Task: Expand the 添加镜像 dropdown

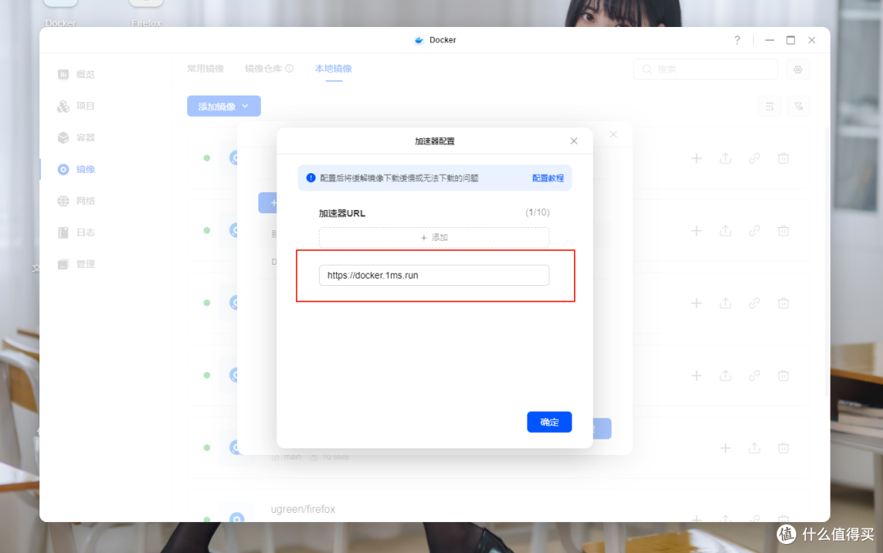Action: (223, 106)
